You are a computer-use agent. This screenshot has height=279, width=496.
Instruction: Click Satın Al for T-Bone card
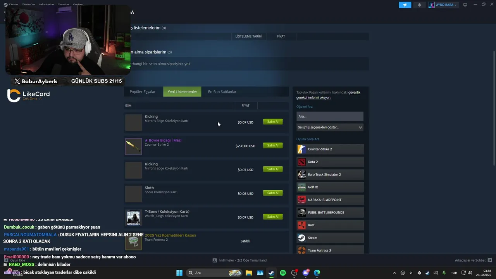(273, 217)
